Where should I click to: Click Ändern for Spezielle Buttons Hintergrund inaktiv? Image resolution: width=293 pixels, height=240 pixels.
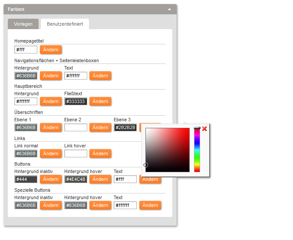(51, 205)
